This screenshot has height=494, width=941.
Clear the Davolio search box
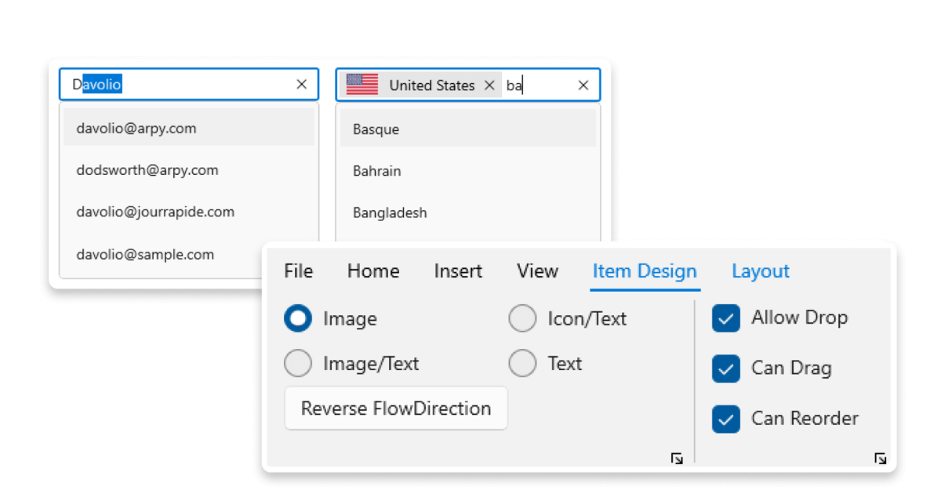(301, 84)
